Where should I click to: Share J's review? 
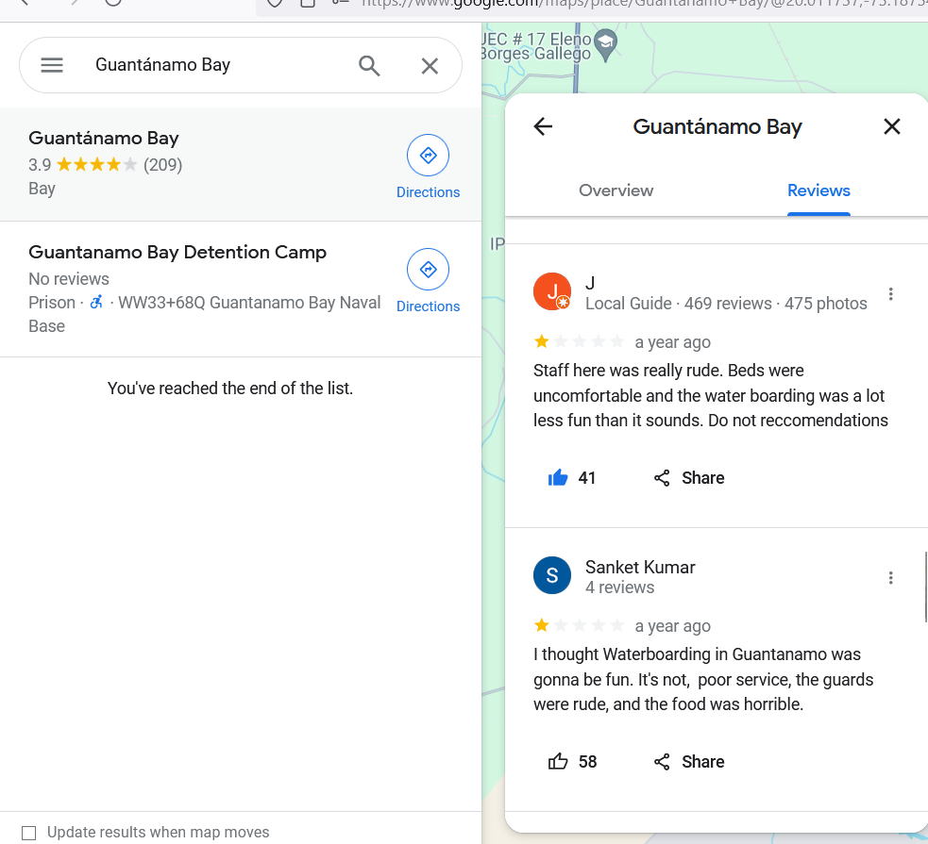(x=689, y=477)
